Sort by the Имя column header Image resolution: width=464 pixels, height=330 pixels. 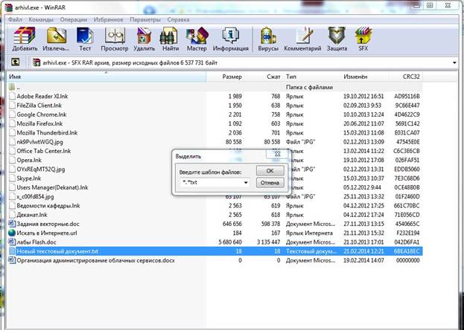[107, 77]
